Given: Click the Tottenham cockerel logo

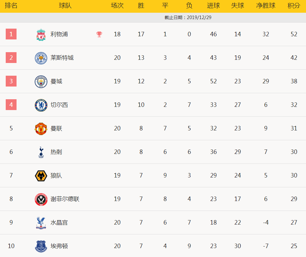Looking at the screenshot, I should (41, 152).
